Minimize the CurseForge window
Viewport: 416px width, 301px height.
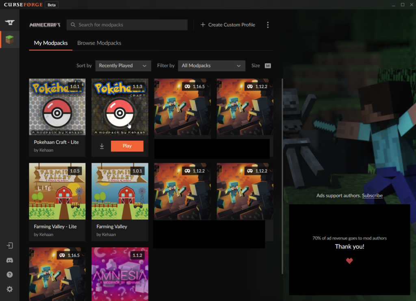394,5
